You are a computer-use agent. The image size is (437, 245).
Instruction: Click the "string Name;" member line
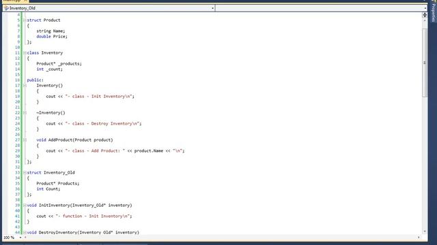tap(51, 31)
